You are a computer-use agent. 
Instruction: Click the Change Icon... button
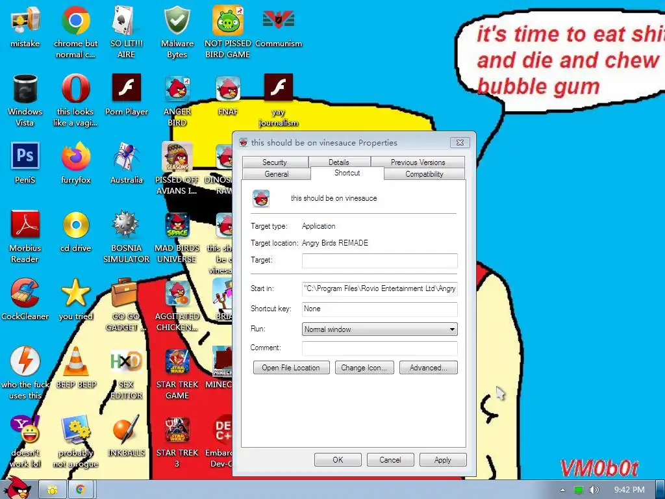[364, 368]
